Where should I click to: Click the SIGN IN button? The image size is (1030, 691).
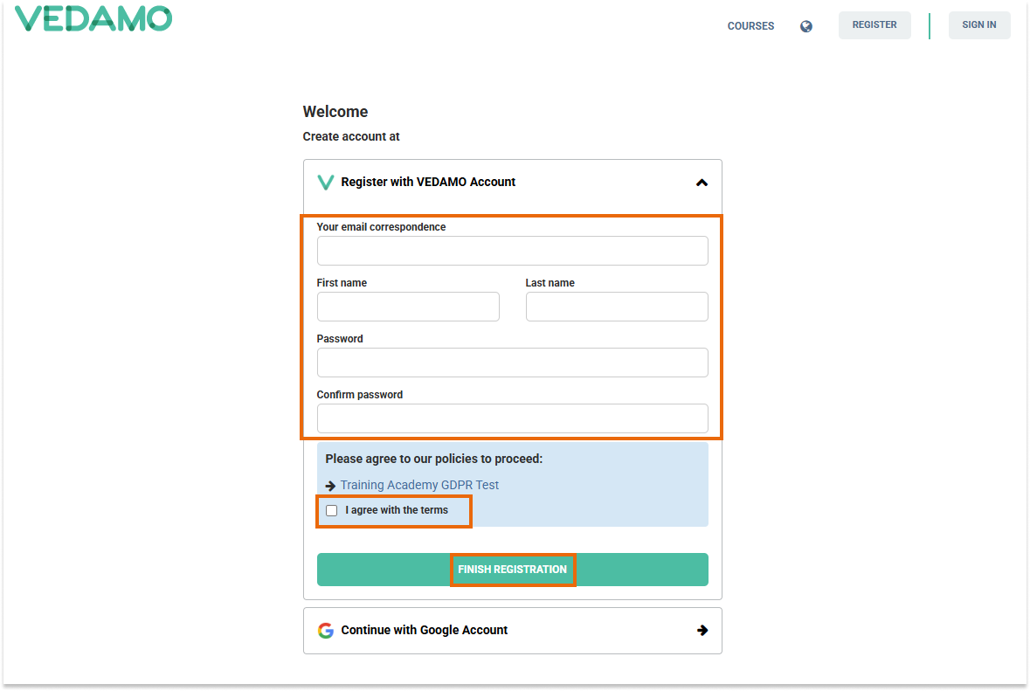pyautogui.click(x=978, y=24)
